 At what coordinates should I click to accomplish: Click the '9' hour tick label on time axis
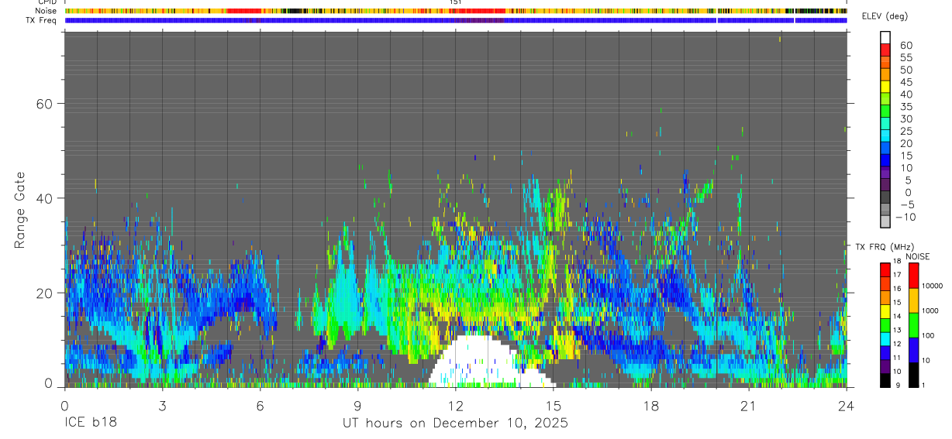[x=357, y=406]
